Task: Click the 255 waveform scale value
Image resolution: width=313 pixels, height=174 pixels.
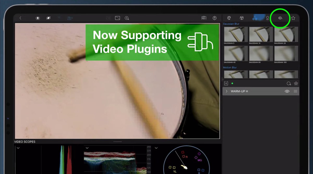Action: point(149,147)
